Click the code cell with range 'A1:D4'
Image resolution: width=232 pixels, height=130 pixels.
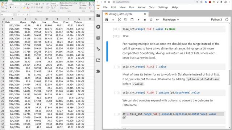coord(173,93)
